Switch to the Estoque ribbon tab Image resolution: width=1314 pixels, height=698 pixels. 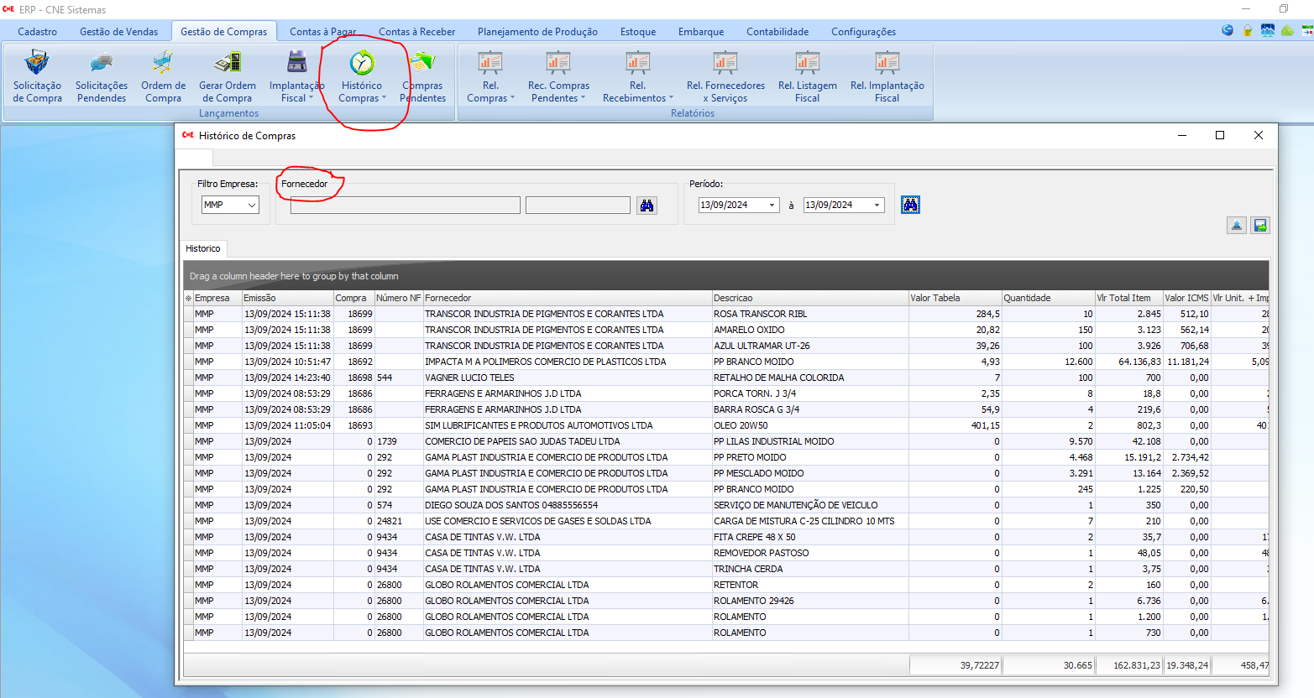[x=638, y=32]
